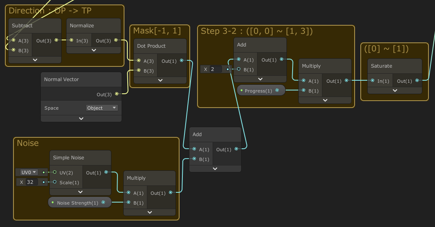435x227 pixels.
Task: Click the Step 3-2 Multiply B(1) input port
Action: (304, 90)
